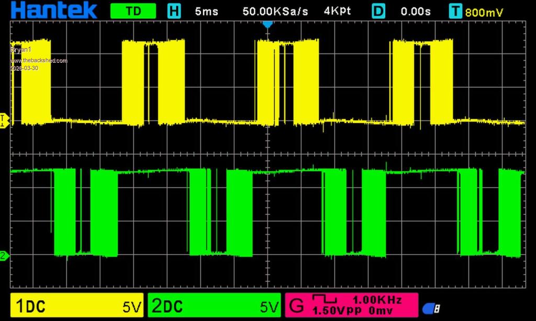Select the D delay icon
Screen dimensions: 536x321
point(378,11)
